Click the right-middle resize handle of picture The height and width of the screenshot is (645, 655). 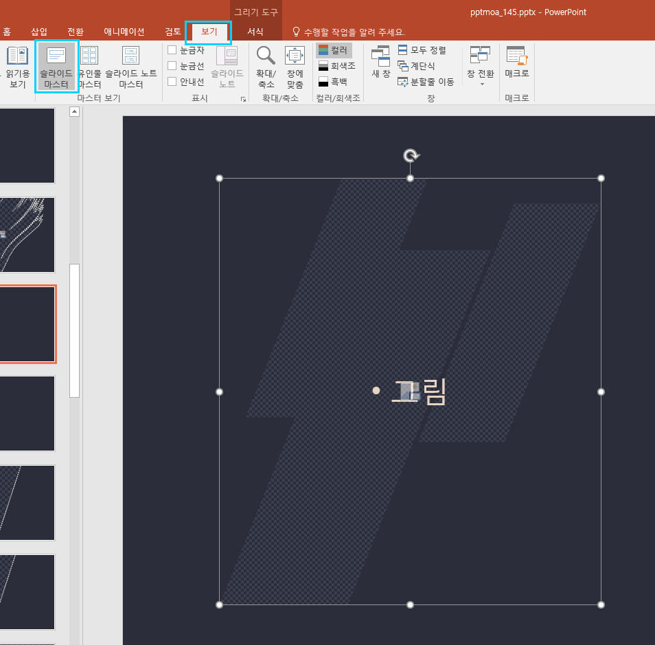coord(601,392)
